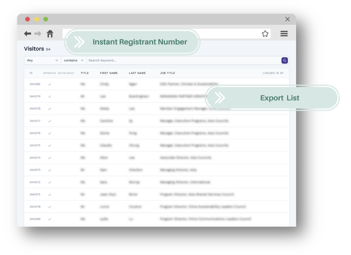Open the "Any" field filter dropdown
The image size is (351, 255).
[42, 61]
